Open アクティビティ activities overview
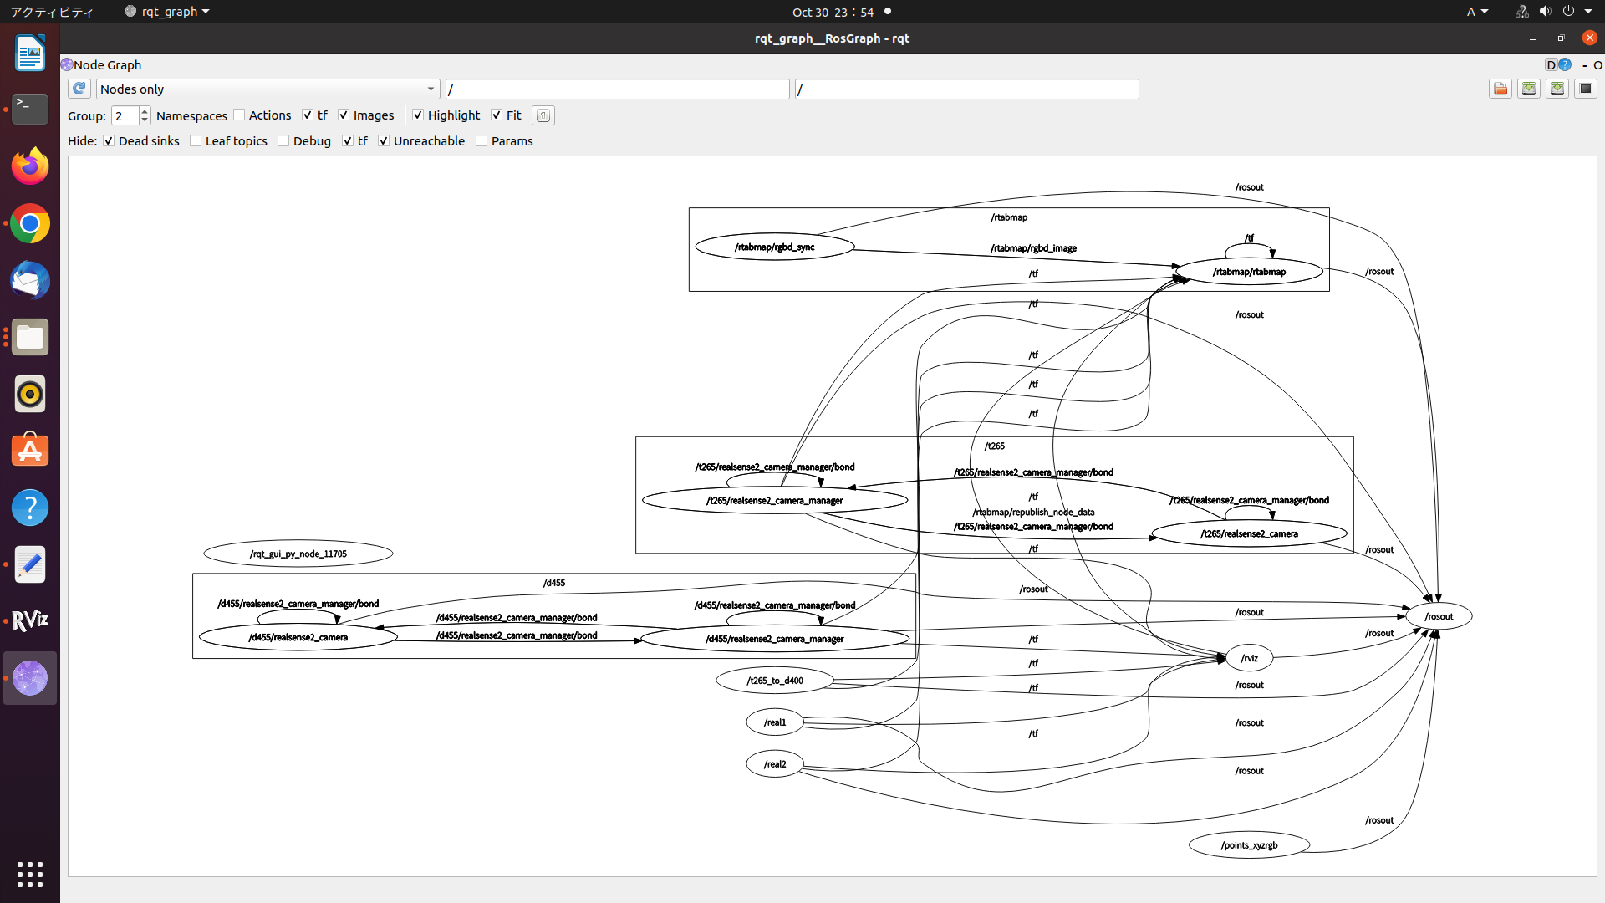 point(52,12)
